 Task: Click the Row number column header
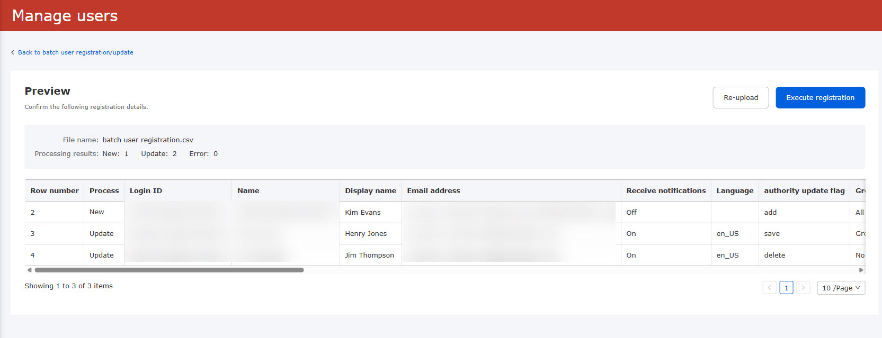[55, 190]
